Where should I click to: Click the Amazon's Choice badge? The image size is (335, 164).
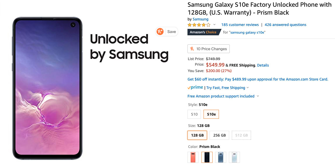point(203,32)
